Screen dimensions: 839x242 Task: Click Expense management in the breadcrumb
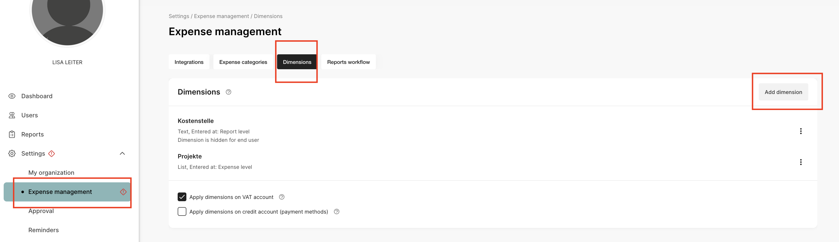[x=221, y=16]
